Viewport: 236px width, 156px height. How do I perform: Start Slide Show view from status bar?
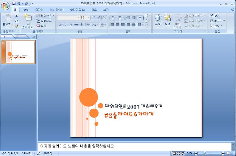tap(183, 153)
